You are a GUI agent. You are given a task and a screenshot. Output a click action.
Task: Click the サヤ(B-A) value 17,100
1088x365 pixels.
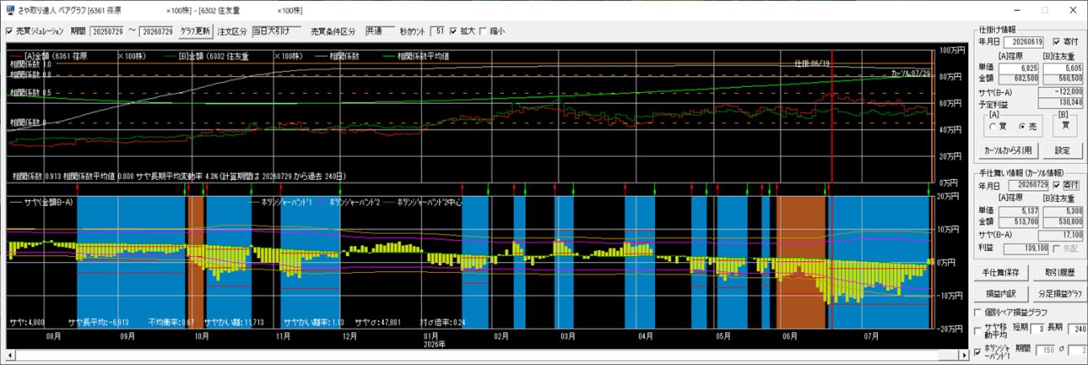(x=1061, y=236)
